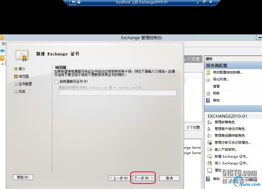This screenshot has height=189, width=262.
Task: Run the 刷新 action in actions pane
Action: [x=216, y=93]
